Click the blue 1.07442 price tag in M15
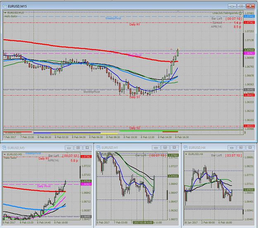258x228 pixels. coord(249,16)
